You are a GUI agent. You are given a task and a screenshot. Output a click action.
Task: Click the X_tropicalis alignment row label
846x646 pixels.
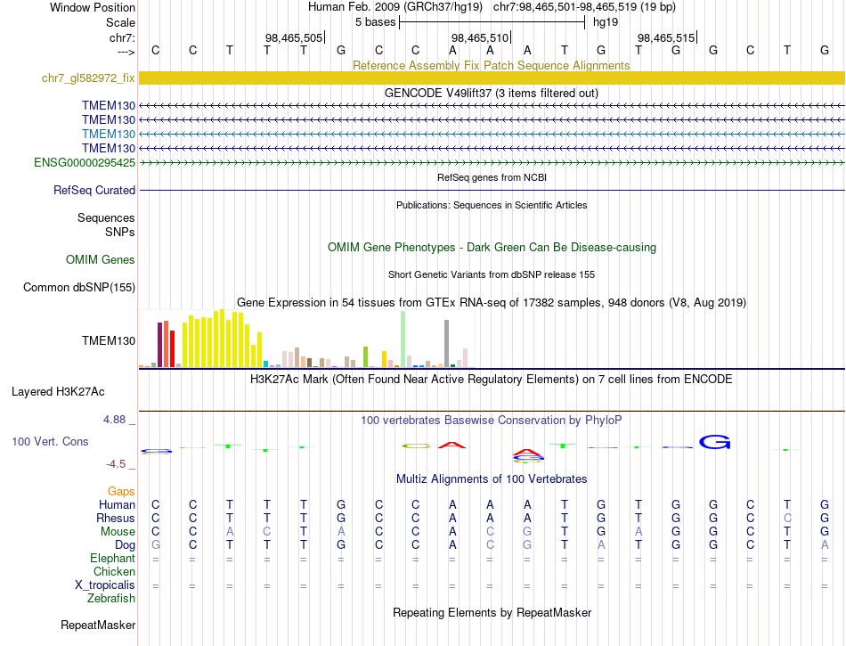pyautogui.click(x=105, y=585)
